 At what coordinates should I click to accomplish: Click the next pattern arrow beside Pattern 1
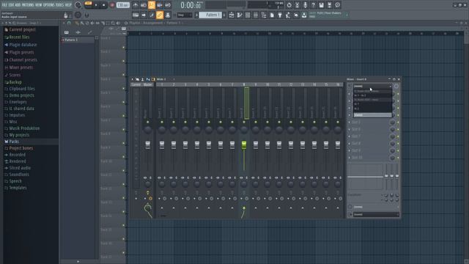pyautogui.click(x=224, y=15)
